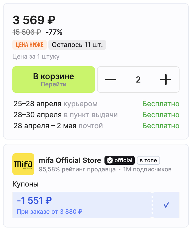Click the mifa store logo
The width and height of the screenshot is (193, 233).
point(23,164)
